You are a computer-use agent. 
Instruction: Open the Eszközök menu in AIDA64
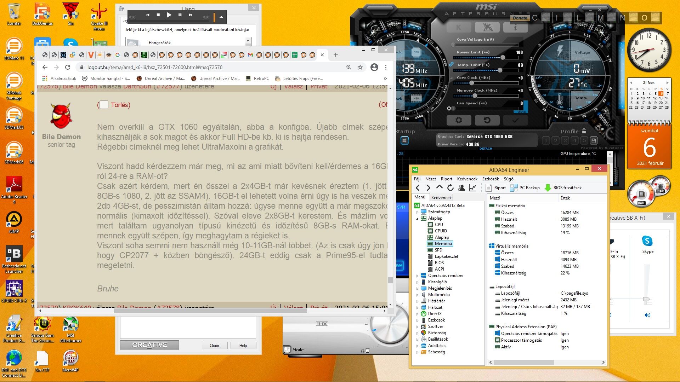pyautogui.click(x=491, y=179)
